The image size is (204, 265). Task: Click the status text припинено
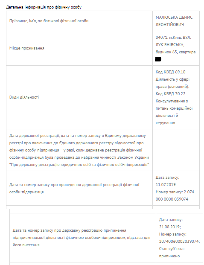tap(169, 256)
